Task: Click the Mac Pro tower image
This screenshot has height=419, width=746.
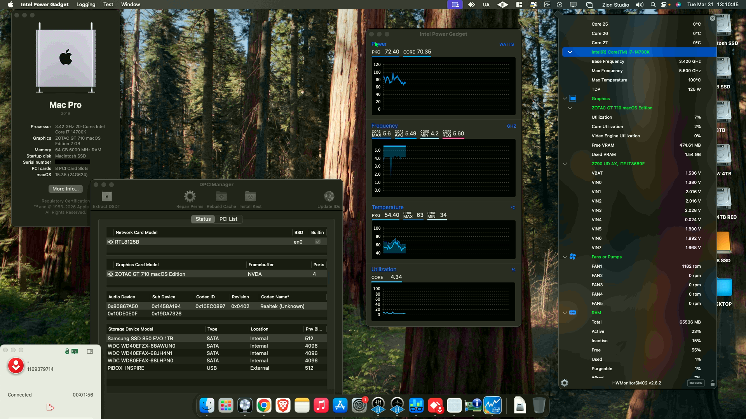Action: pyautogui.click(x=65, y=57)
